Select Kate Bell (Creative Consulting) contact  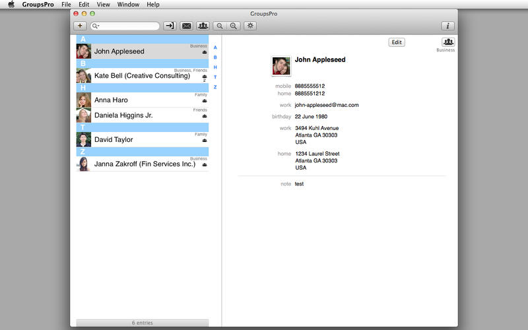pos(143,75)
